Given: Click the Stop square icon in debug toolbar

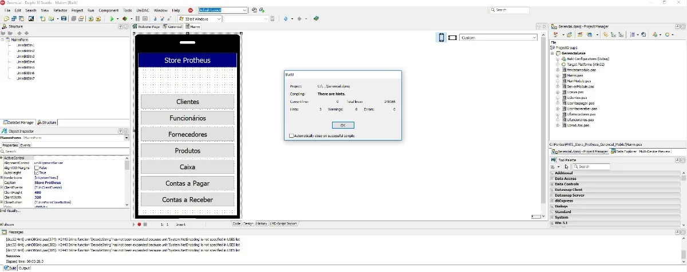Looking at the screenshot, I should coord(145,18).
